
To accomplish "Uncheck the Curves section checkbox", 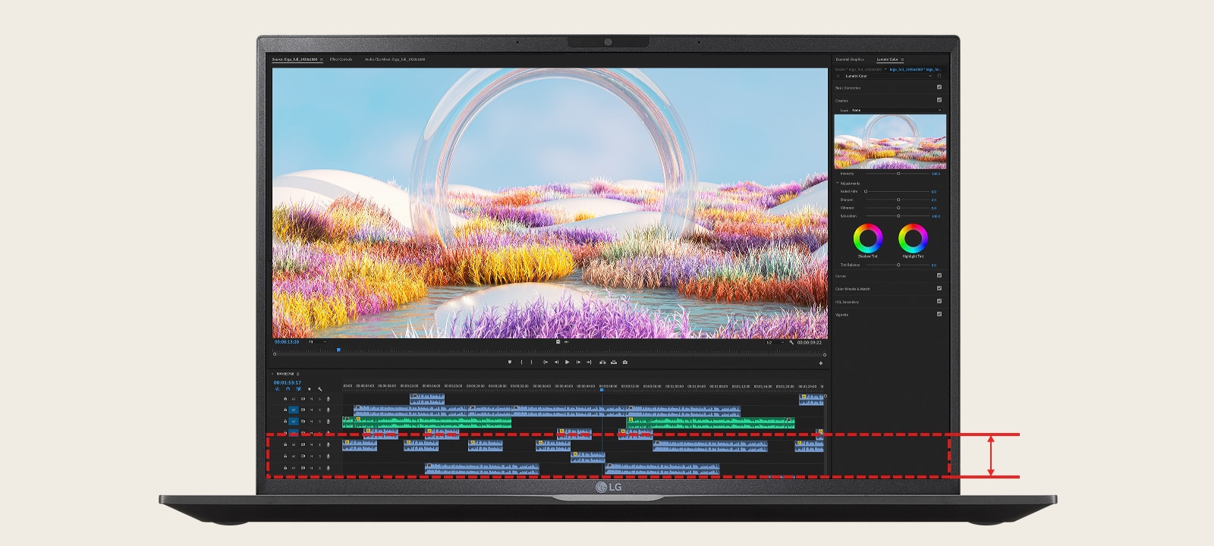I will pos(939,275).
